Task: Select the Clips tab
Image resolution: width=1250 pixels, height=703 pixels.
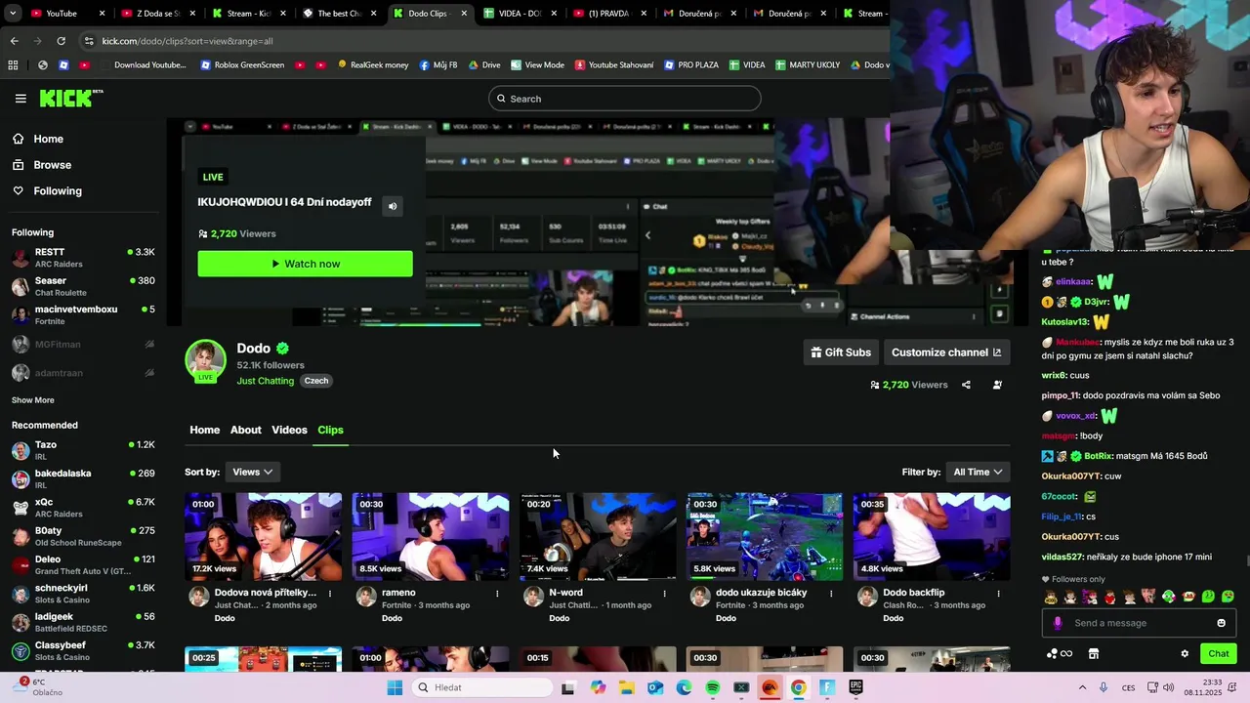Action: pos(330,430)
